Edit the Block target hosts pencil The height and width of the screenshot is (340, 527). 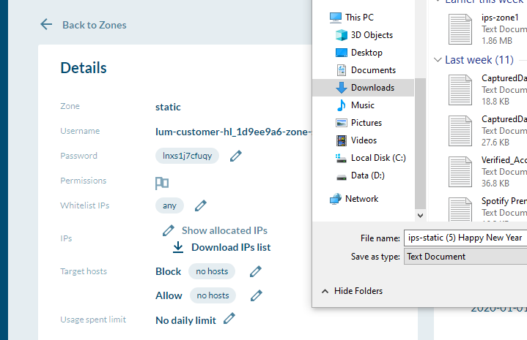[x=255, y=271]
